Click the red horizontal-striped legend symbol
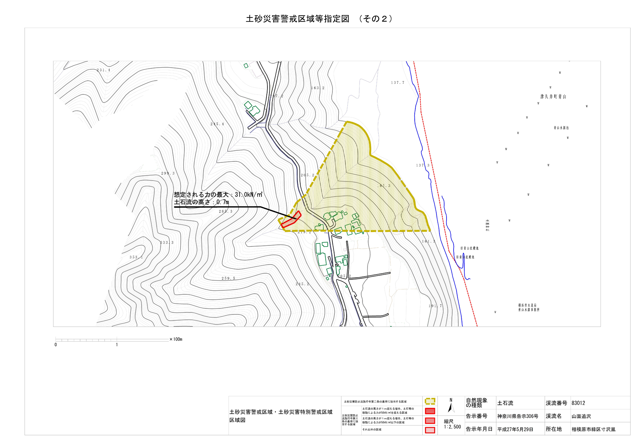The width and height of the screenshot is (643, 439). (430, 430)
